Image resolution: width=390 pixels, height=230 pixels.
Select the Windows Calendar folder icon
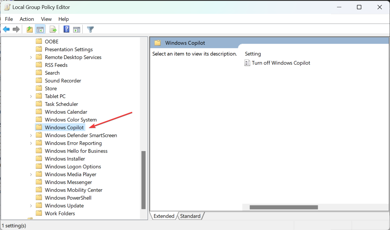click(39, 112)
